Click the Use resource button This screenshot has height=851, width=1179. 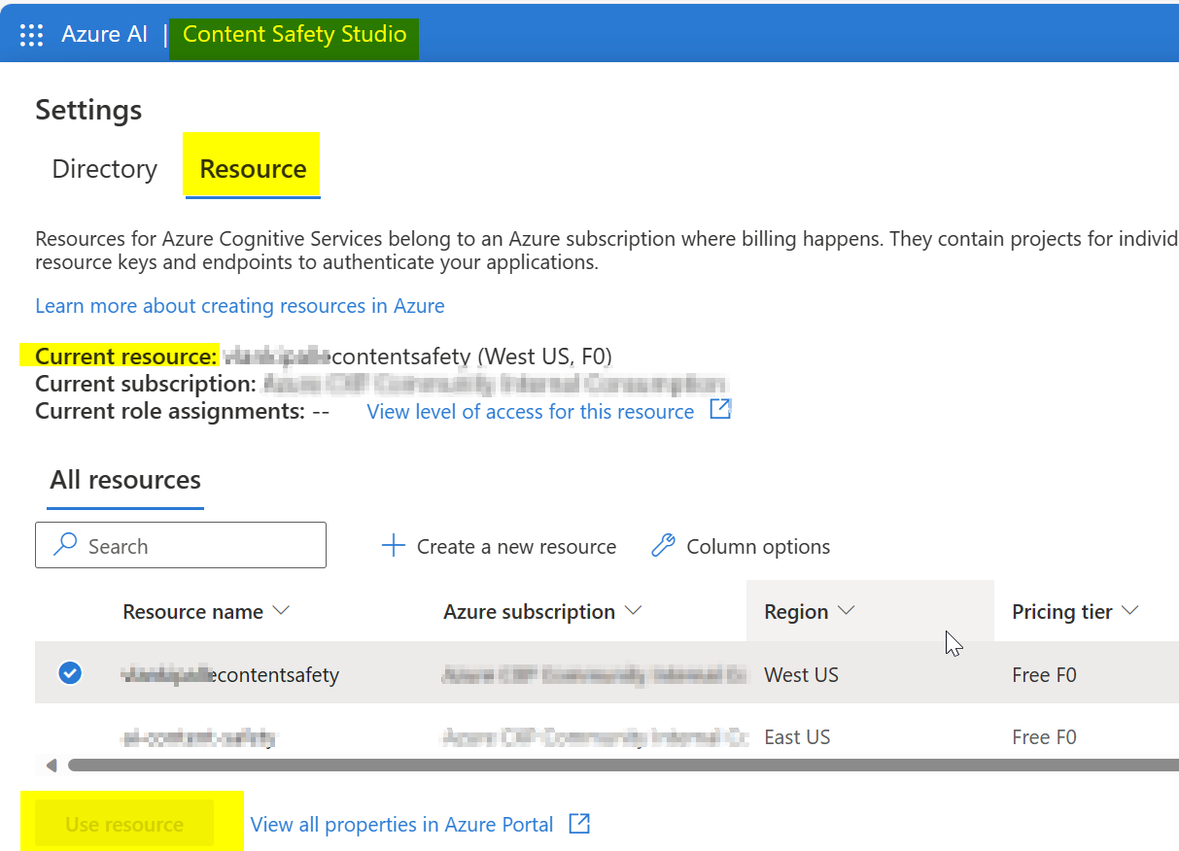tap(124, 824)
